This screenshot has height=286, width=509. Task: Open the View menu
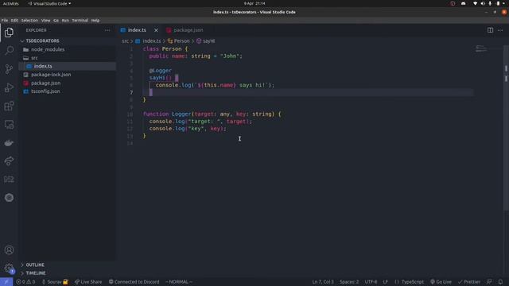point(46,21)
